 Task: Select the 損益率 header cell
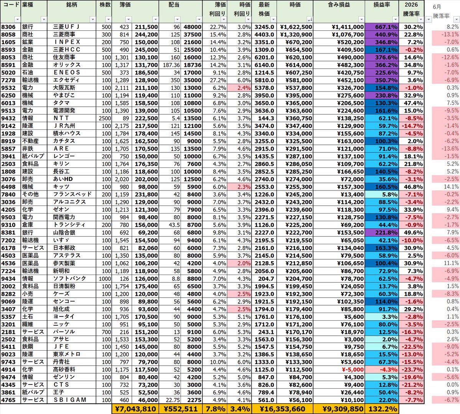tap(382, 12)
